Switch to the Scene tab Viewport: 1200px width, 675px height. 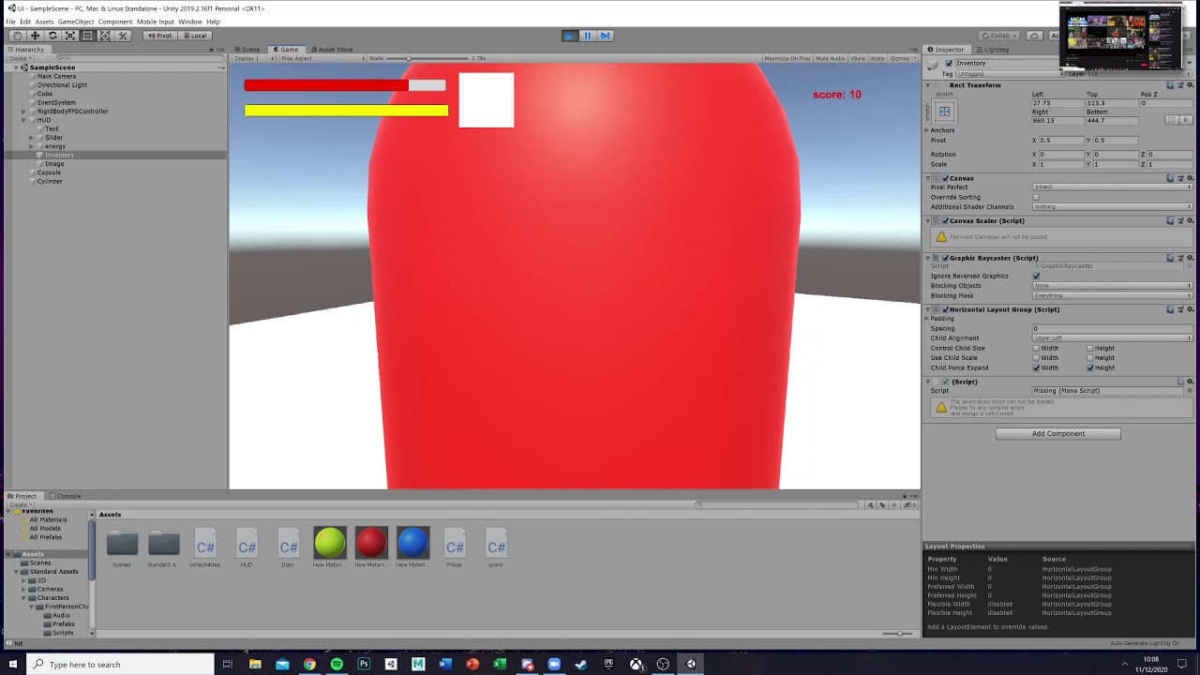pyautogui.click(x=247, y=50)
